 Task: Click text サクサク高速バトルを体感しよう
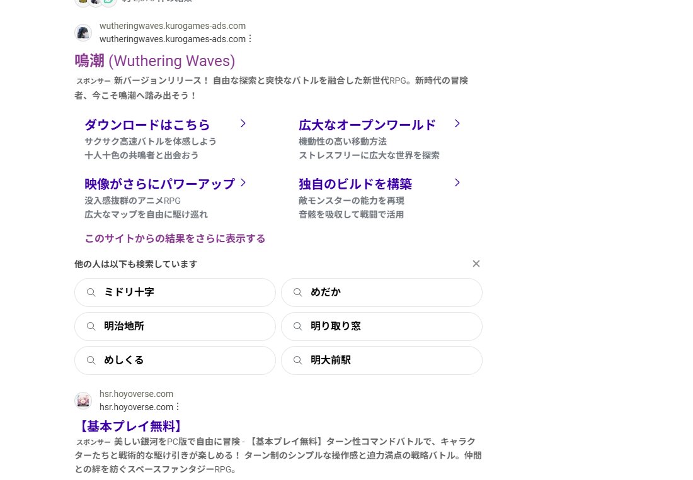pyautogui.click(x=151, y=142)
